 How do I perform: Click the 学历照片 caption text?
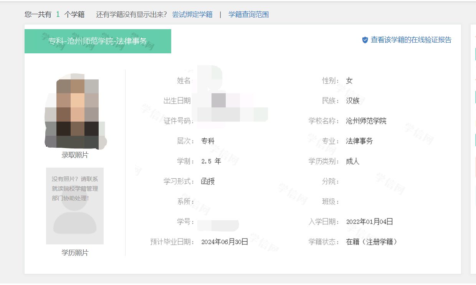75,253
